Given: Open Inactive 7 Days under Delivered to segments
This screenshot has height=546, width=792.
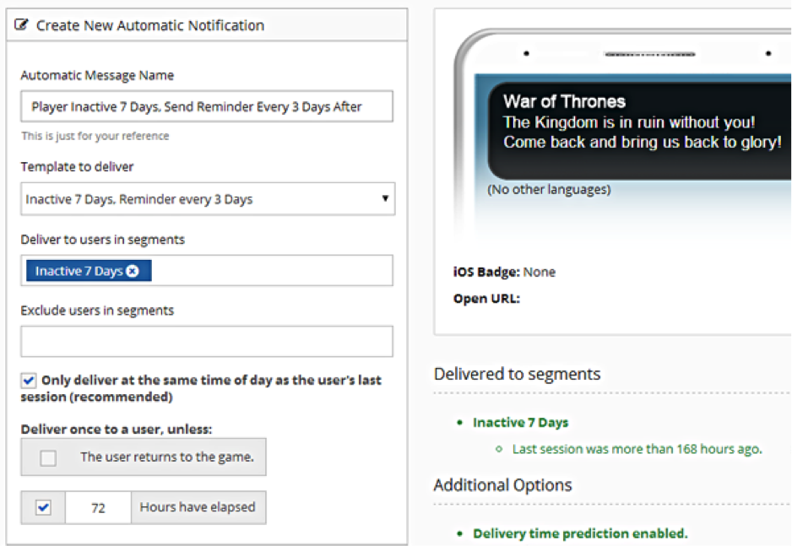Looking at the screenshot, I should (x=520, y=423).
